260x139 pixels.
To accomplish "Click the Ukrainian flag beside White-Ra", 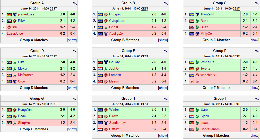I will (192, 62).
